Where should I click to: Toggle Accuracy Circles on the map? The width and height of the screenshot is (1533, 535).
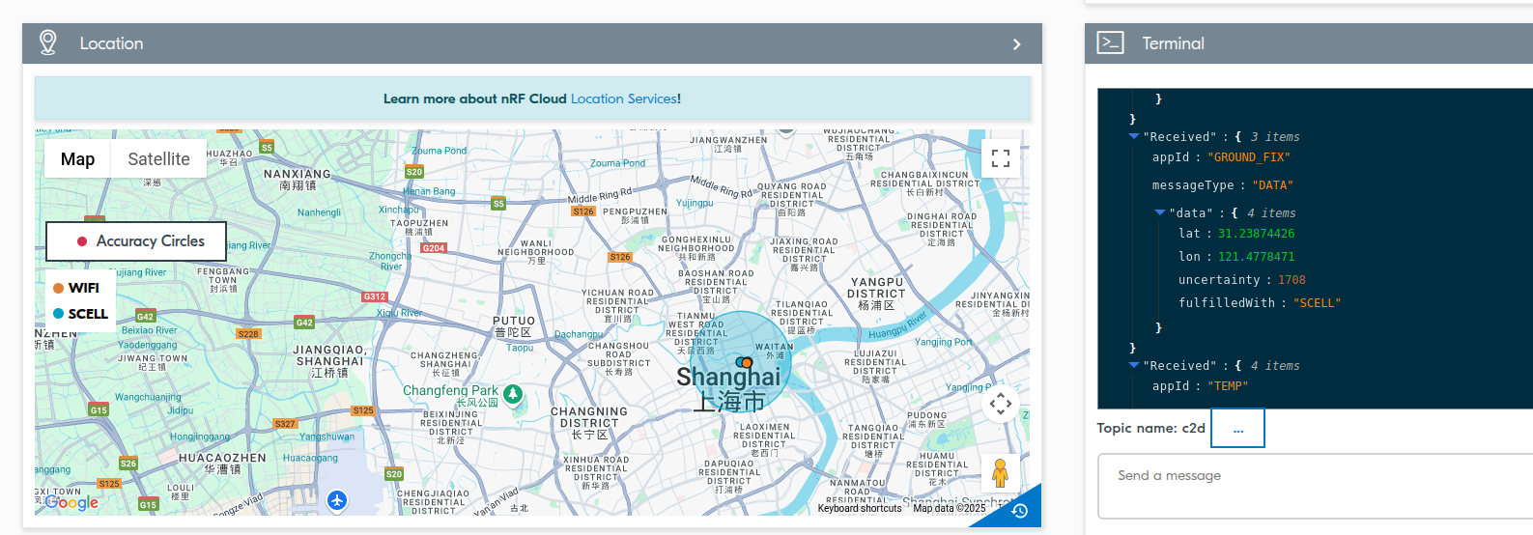136,241
